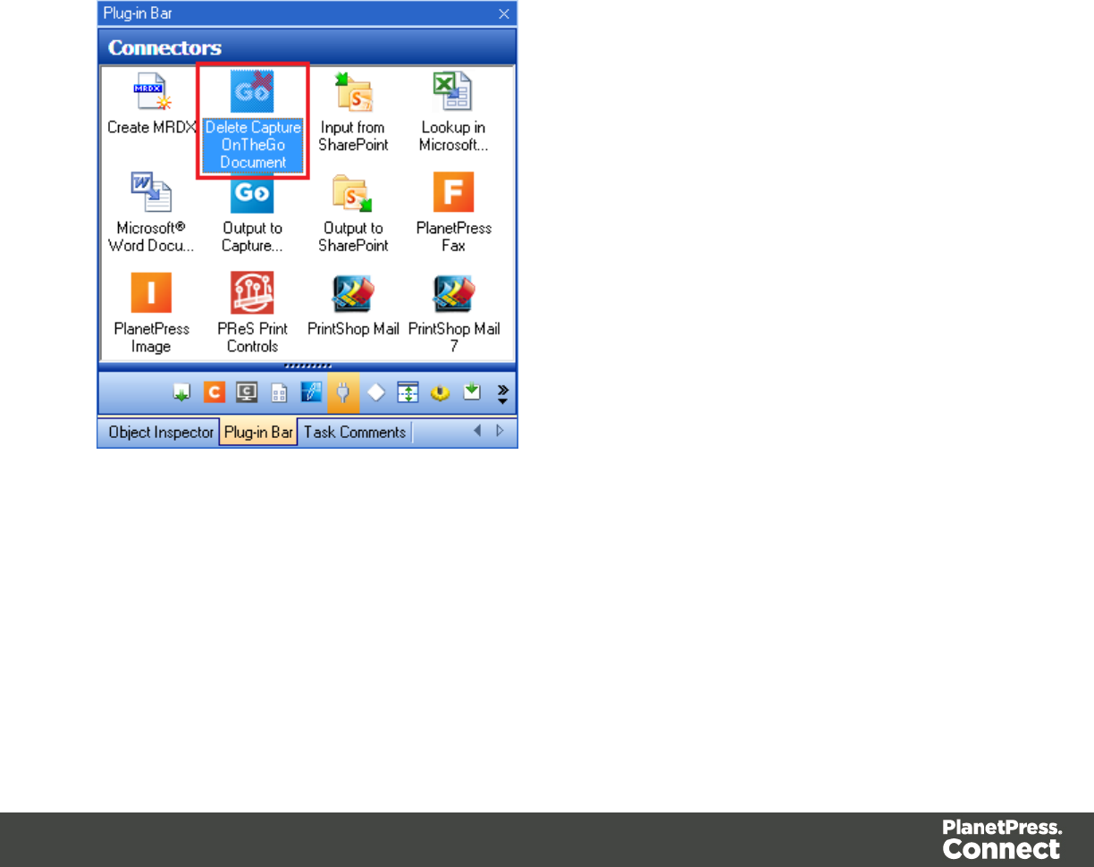Open the yellow knob category icon
This screenshot has width=1094, height=867.
coord(440,393)
